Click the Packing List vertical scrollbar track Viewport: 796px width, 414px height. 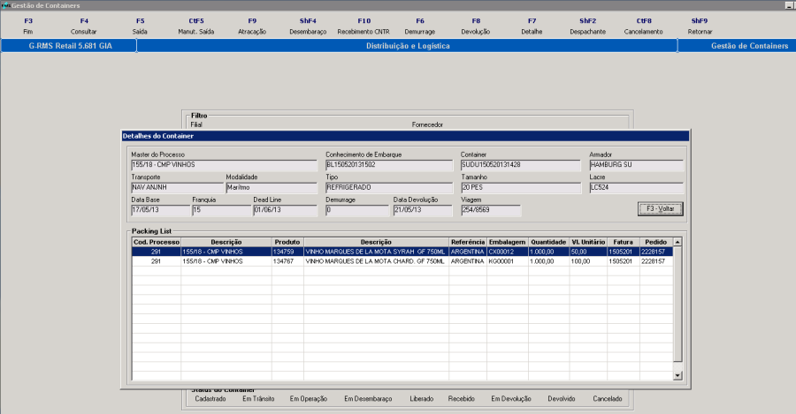point(677,309)
